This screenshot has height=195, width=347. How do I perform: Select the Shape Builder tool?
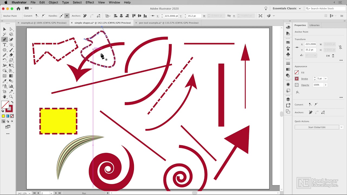pyautogui.click(x=5, y=71)
